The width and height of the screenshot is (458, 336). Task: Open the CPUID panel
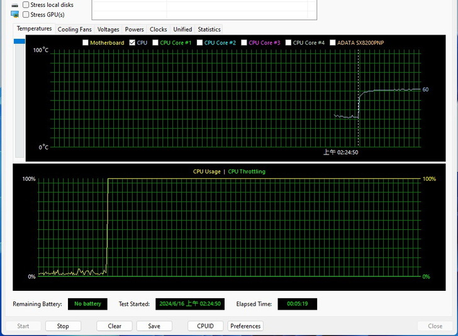tap(205, 326)
